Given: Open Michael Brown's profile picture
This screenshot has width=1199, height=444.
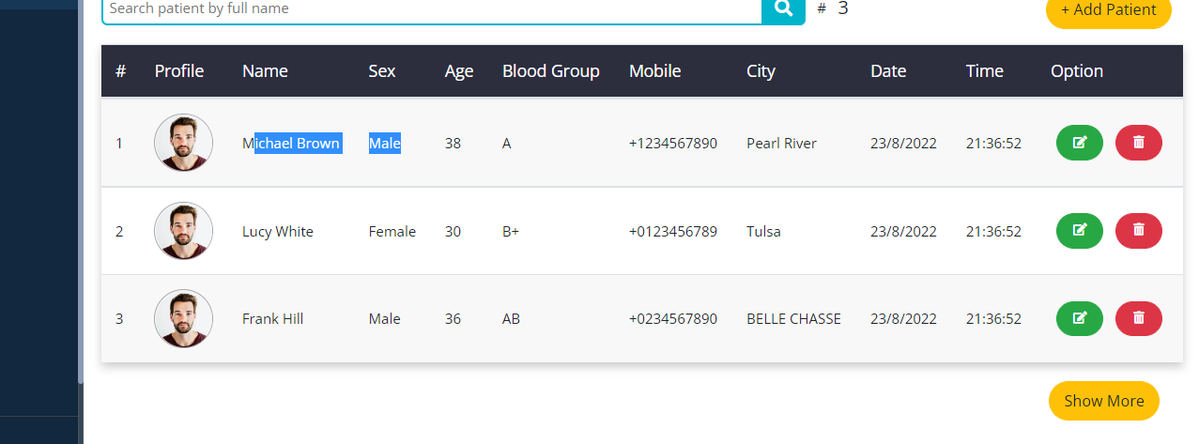Looking at the screenshot, I should coord(183,143).
